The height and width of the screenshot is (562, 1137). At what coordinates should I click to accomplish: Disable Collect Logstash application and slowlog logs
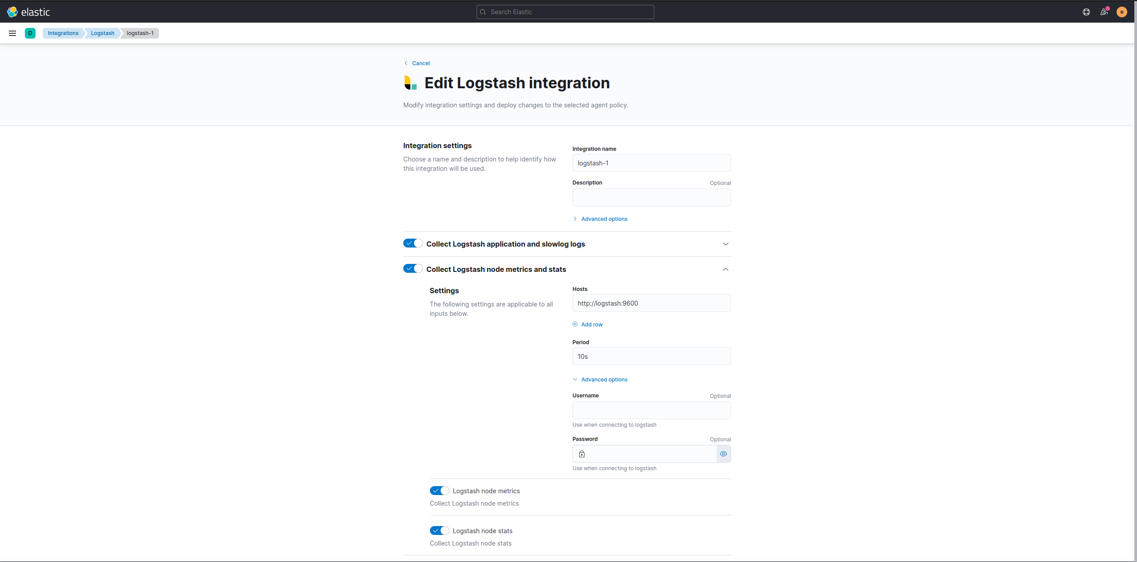point(413,244)
